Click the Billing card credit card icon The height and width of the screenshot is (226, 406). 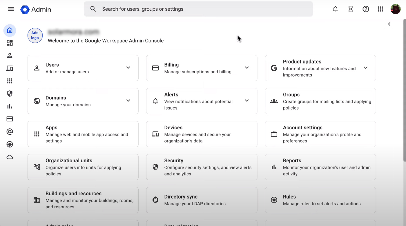click(x=155, y=68)
